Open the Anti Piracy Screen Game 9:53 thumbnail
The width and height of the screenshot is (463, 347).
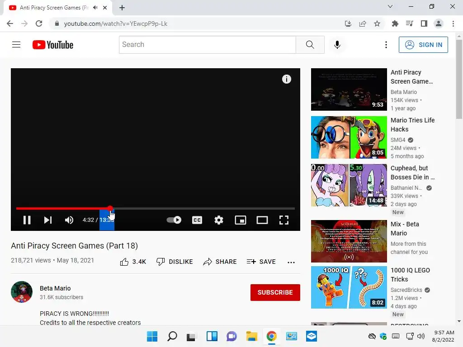[x=349, y=89]
